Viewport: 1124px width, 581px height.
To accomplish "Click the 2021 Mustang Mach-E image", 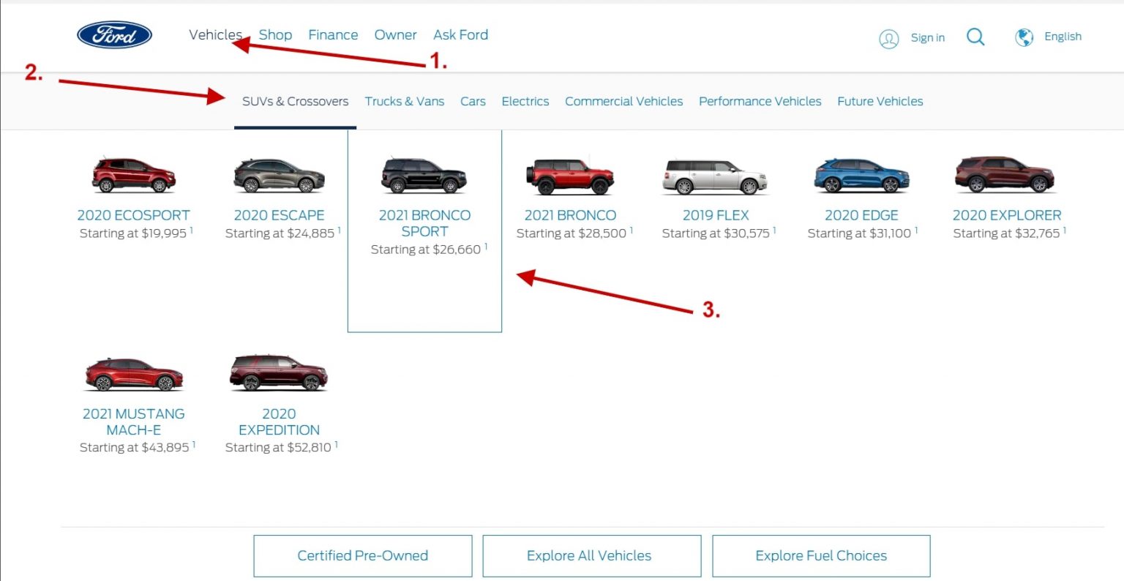I will point(133,374).
